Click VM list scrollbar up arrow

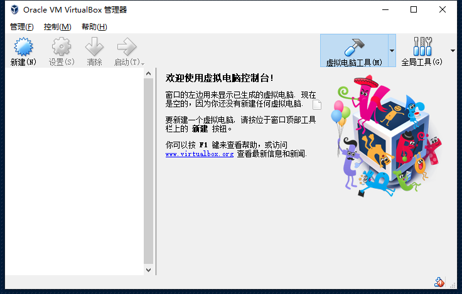click(x=149, y=73)
